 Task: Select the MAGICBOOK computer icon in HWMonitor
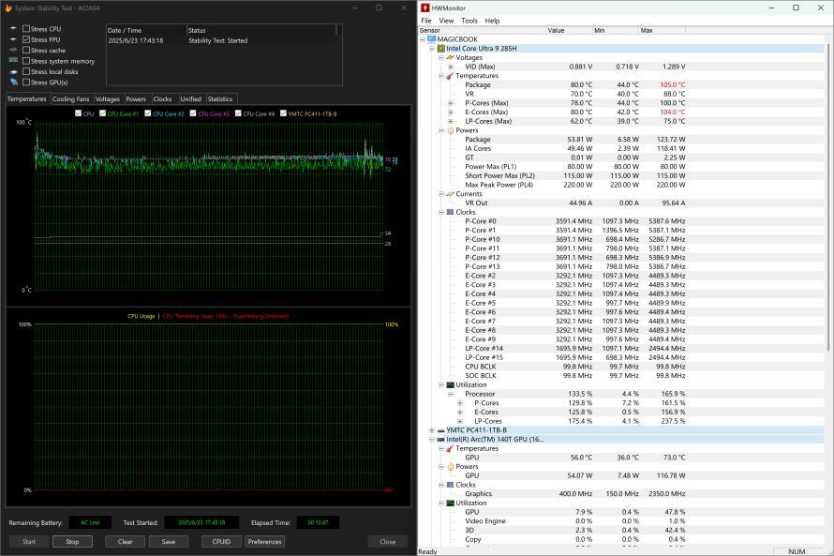click(x=431, y=39)
